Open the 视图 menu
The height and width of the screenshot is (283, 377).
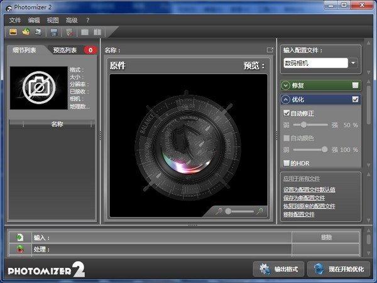53,21
